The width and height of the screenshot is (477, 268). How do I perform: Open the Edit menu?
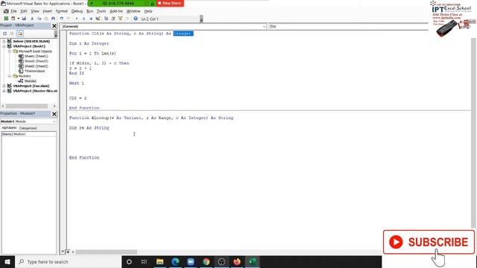click(24, 11)
